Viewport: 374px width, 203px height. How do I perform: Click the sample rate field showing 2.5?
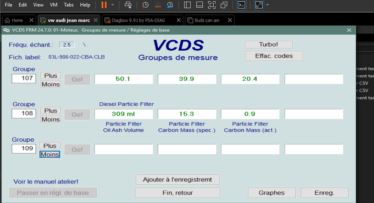pyautogui.click(x=67, y=44)
